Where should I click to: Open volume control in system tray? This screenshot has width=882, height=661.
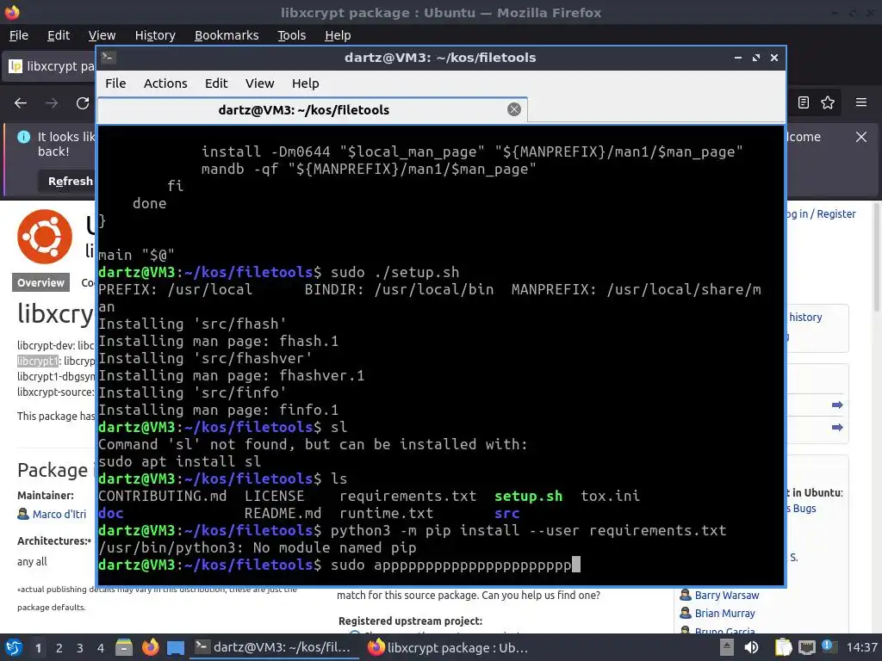point(751,647)
